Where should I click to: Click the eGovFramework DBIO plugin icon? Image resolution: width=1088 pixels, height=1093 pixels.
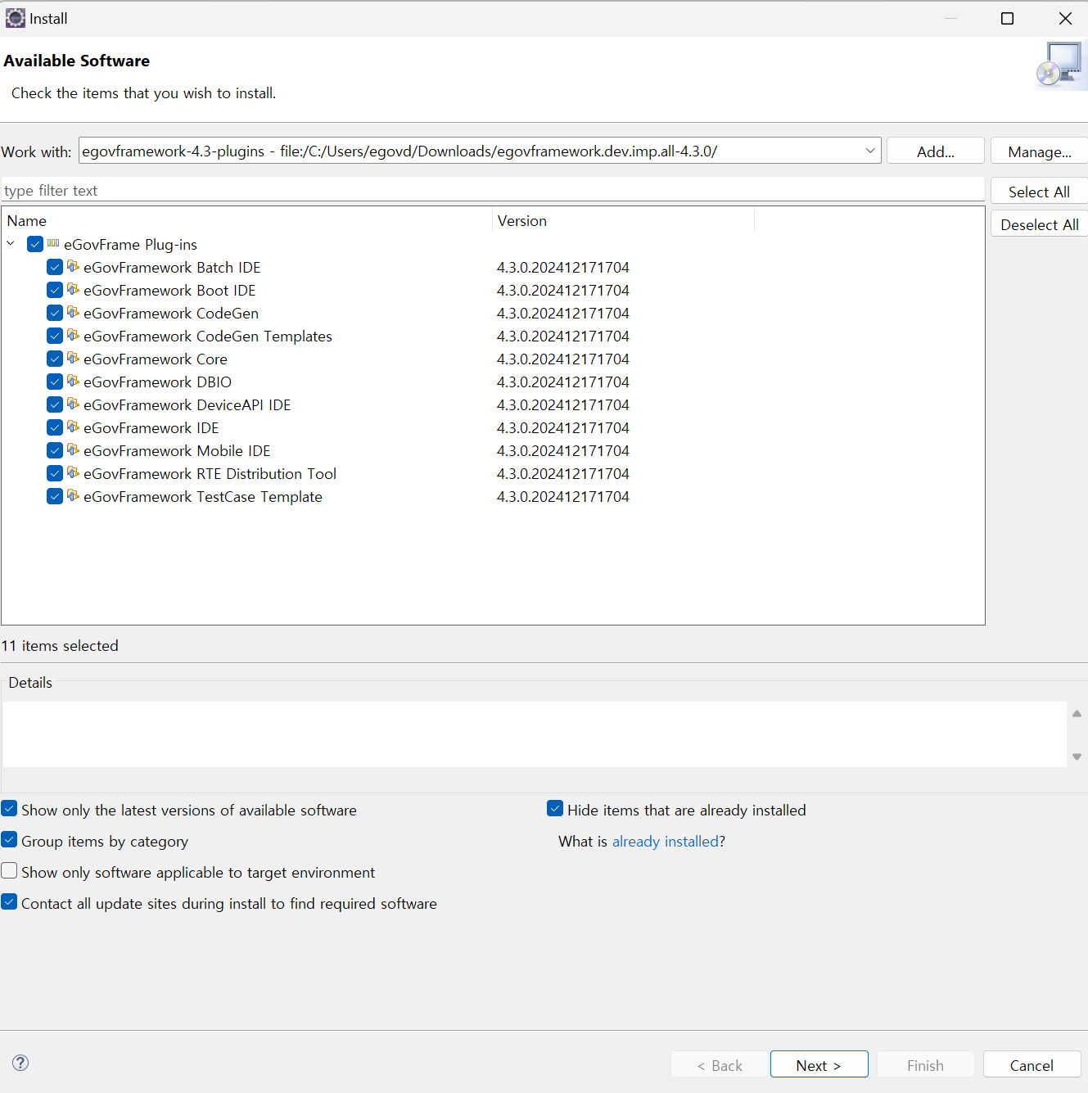pos(73,382)
